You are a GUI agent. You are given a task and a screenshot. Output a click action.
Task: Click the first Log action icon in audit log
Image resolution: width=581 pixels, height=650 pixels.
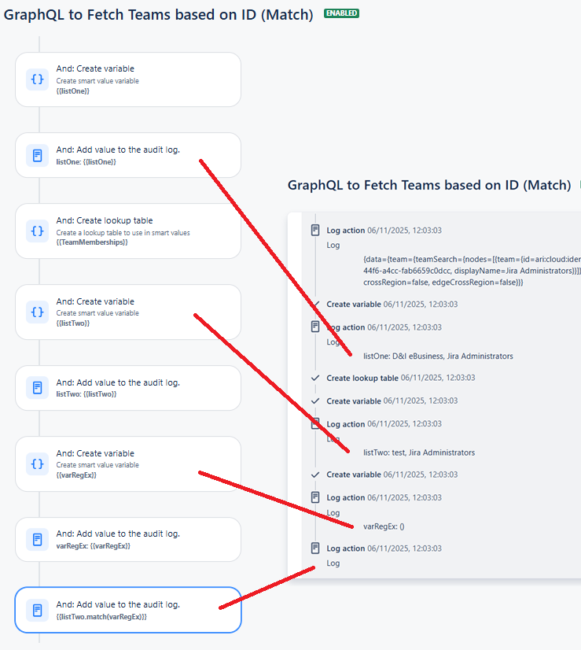pyautogui.click(x=315, y=230)
